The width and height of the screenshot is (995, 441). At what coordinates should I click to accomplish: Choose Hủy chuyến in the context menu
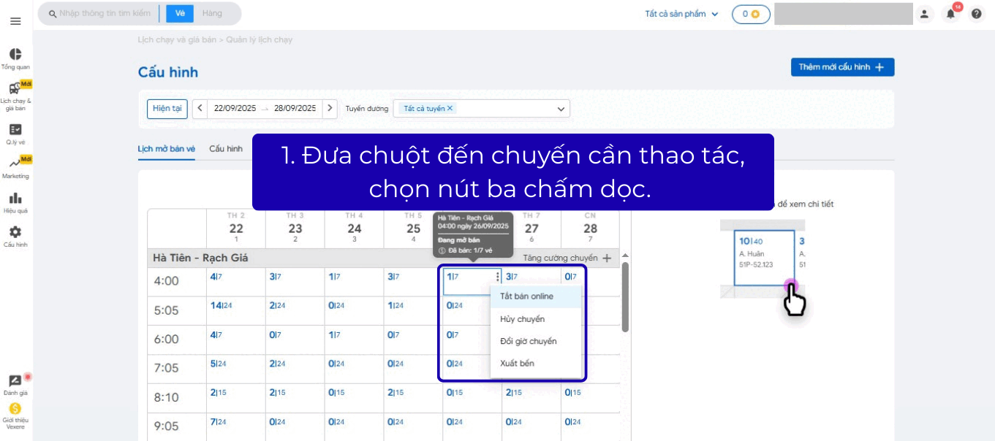click(x=522, y=319)
